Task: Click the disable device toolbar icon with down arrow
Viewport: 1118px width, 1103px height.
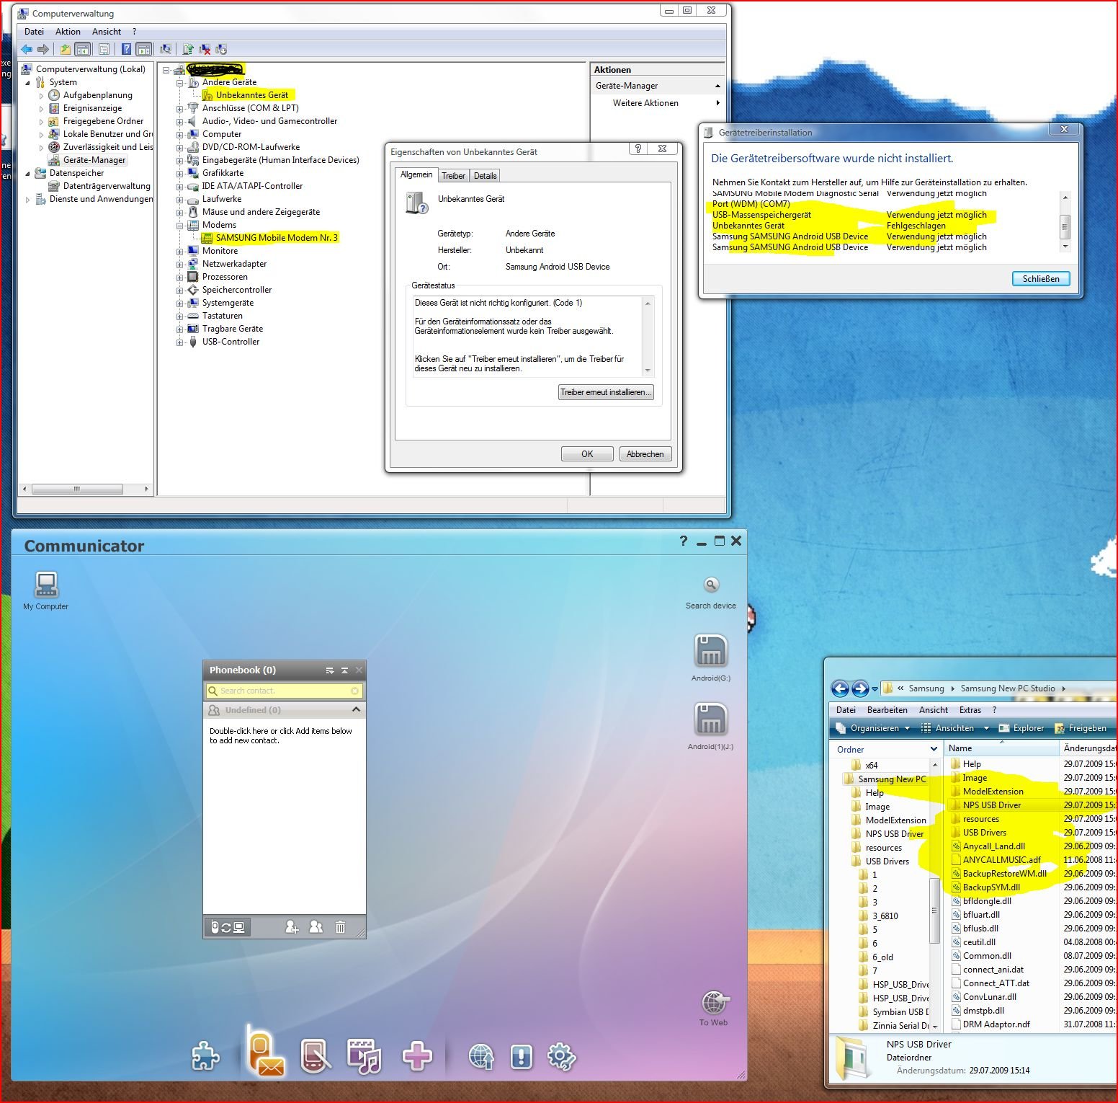Action: click(221, 49)
